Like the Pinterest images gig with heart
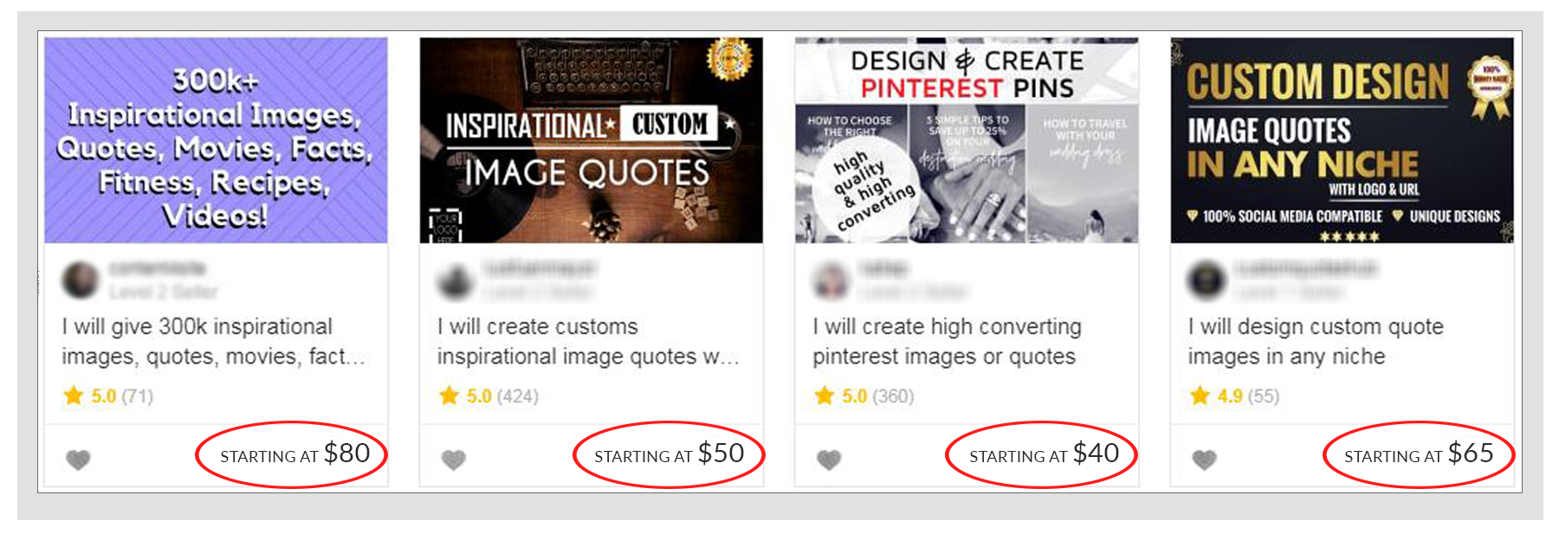Image resolution: width=1559 pixels, height=534 pixels. pyautogui.click(x=829, y=460)
